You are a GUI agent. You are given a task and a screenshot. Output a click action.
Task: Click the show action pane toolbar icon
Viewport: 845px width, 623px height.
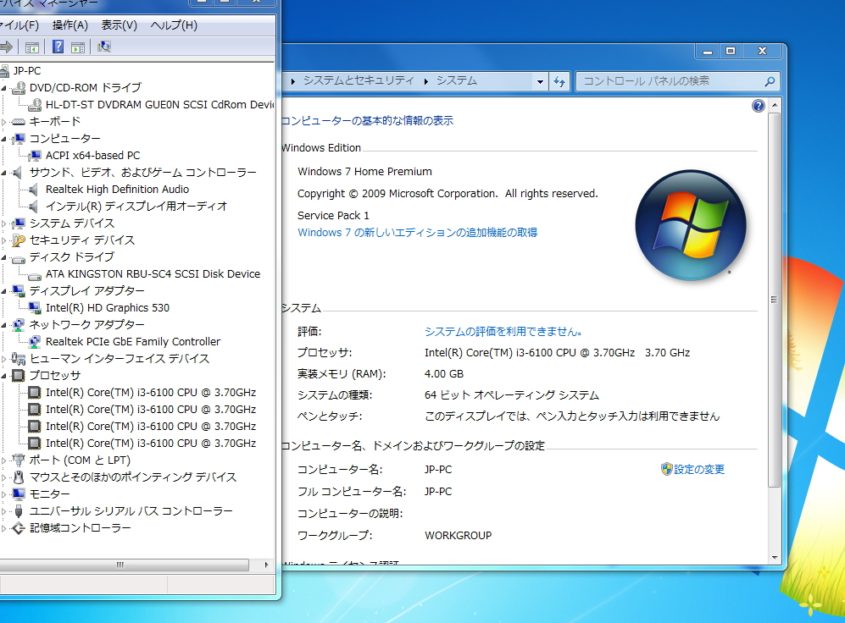(x=77, y=47)
